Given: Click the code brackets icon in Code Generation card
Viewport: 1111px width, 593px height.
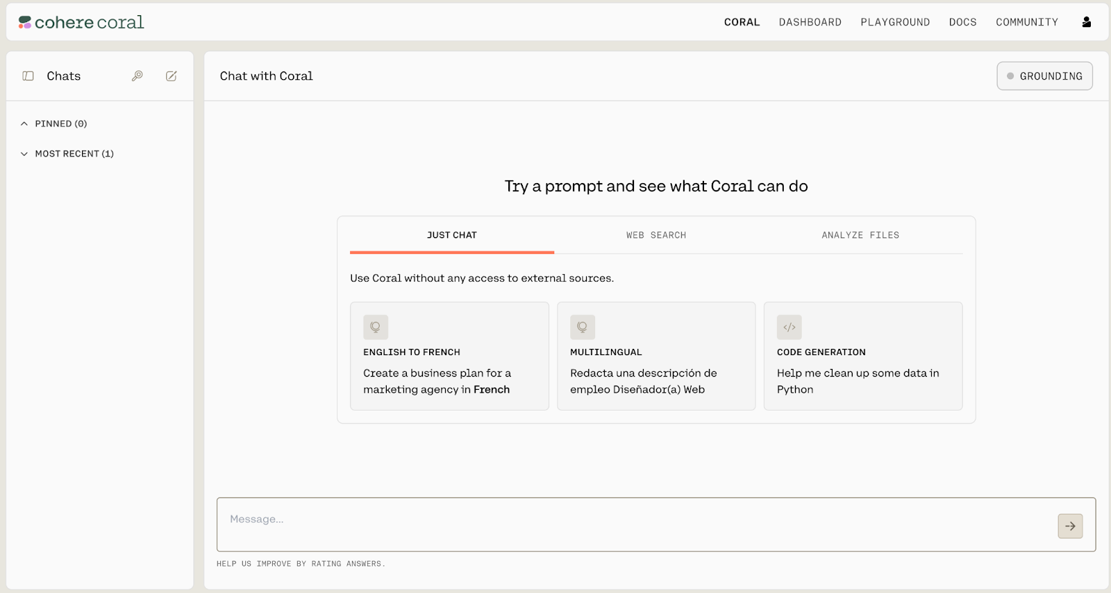Looking at the screenshot, I should pyautogui.click(x=789, y=327).
